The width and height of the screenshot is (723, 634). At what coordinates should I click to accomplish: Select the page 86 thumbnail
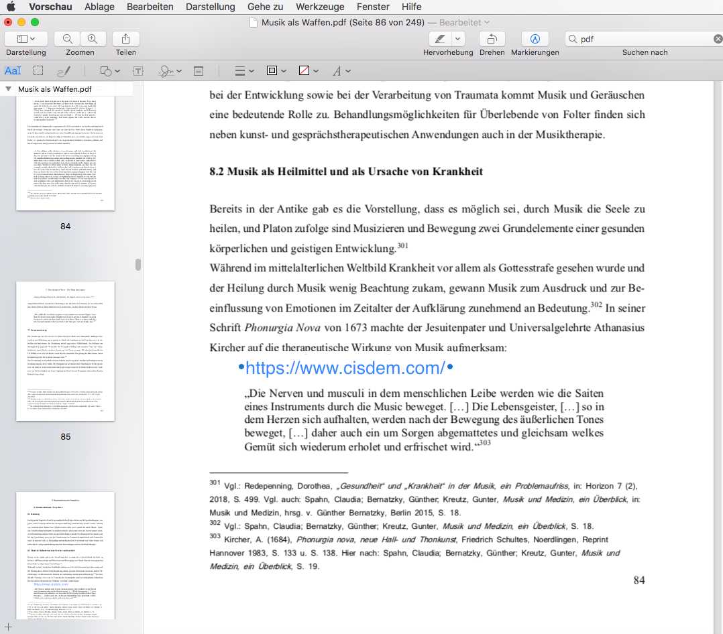[66, 556]
